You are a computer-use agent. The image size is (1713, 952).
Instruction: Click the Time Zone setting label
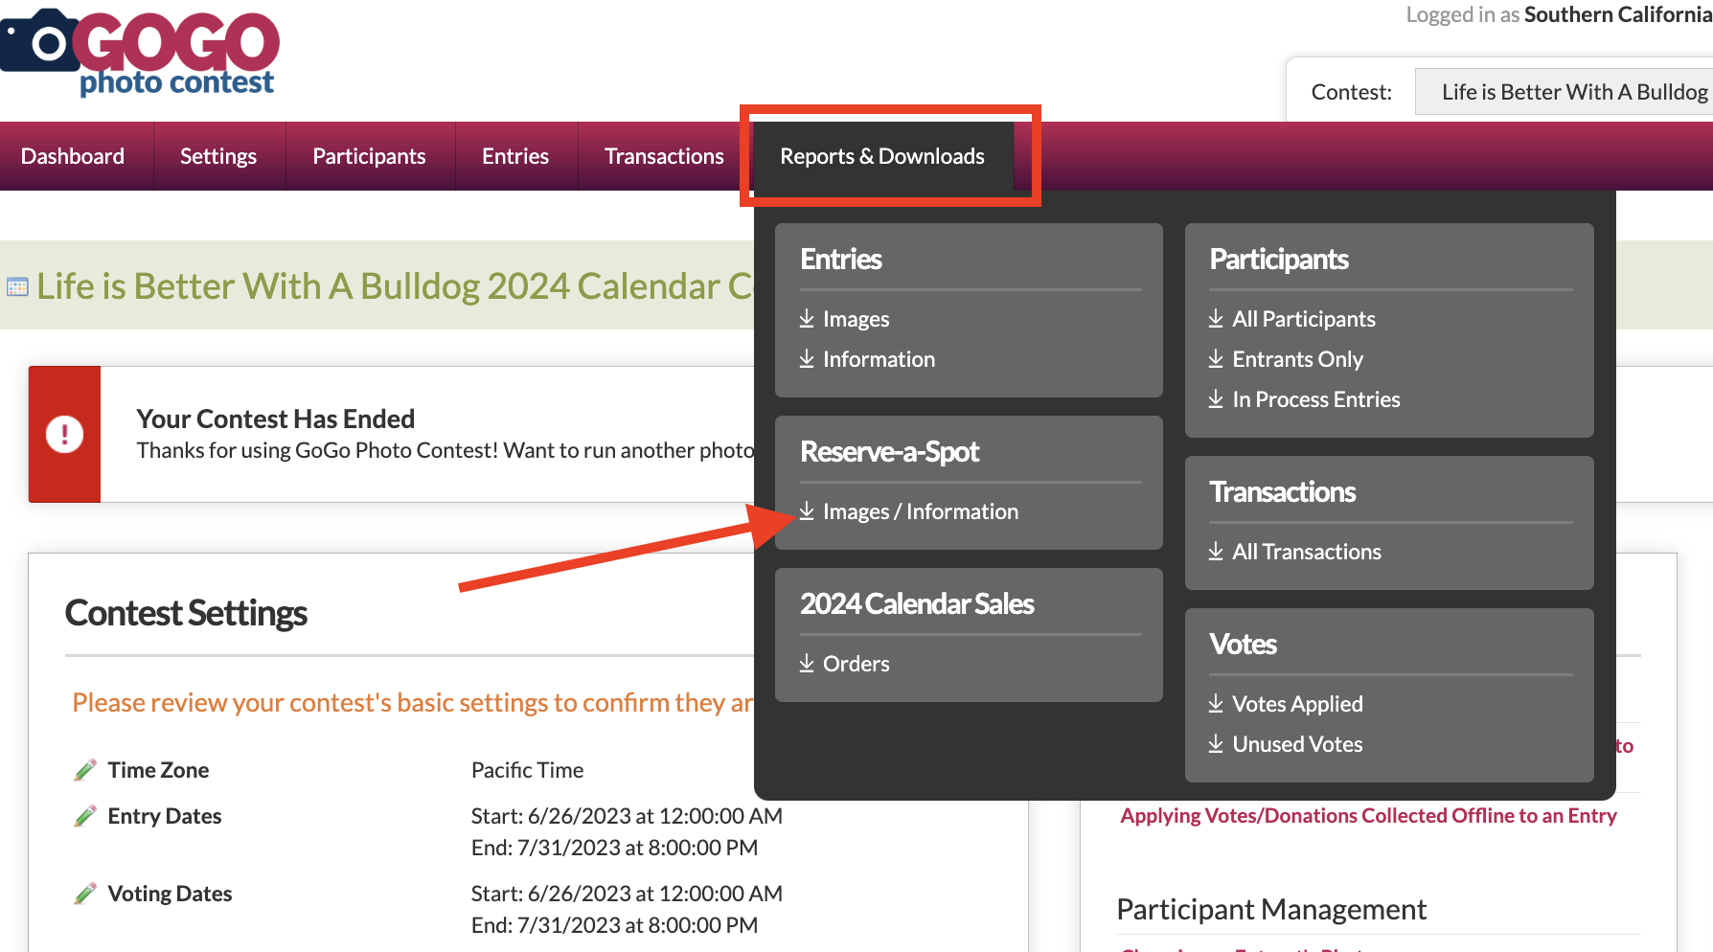[158, 770]
